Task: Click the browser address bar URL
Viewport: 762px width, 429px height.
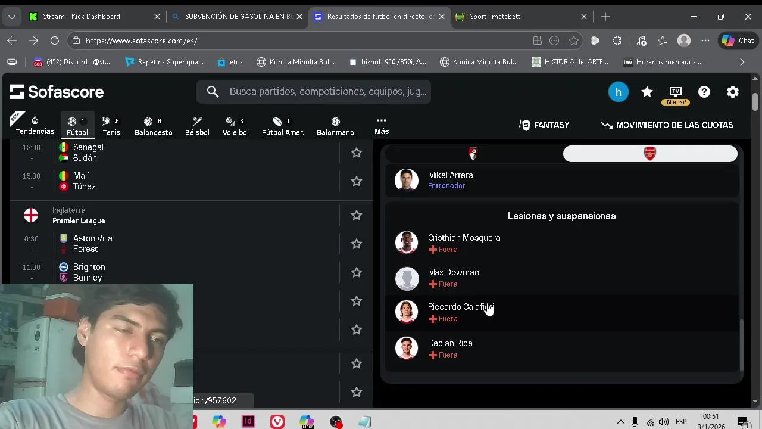Action: [142, 41]
